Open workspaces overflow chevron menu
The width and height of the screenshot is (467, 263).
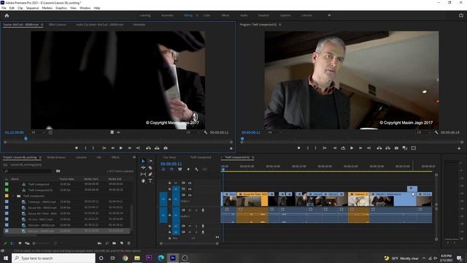click(329, 15)
